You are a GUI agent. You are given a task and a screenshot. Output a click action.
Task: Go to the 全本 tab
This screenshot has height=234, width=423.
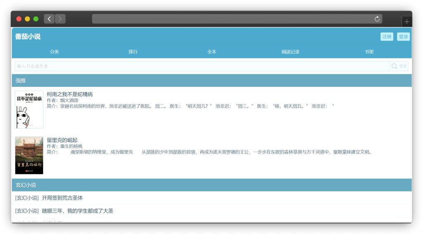click(212, 52)
